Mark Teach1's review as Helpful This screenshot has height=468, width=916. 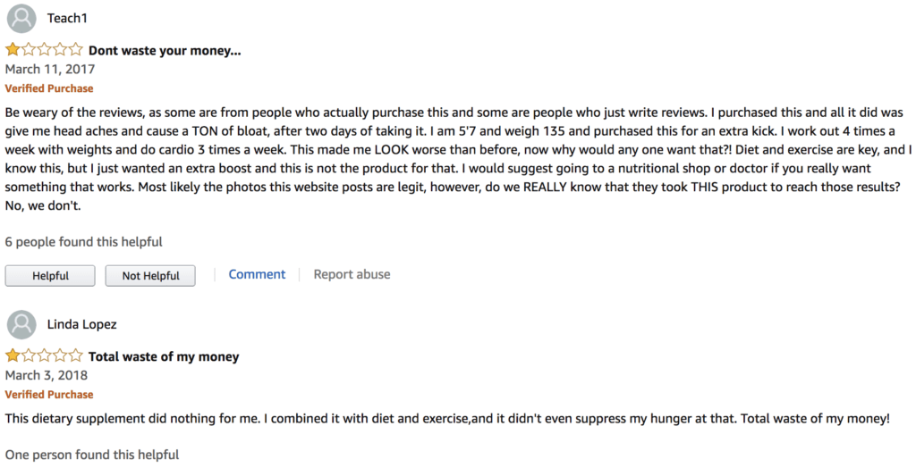[x=51, y=275]
